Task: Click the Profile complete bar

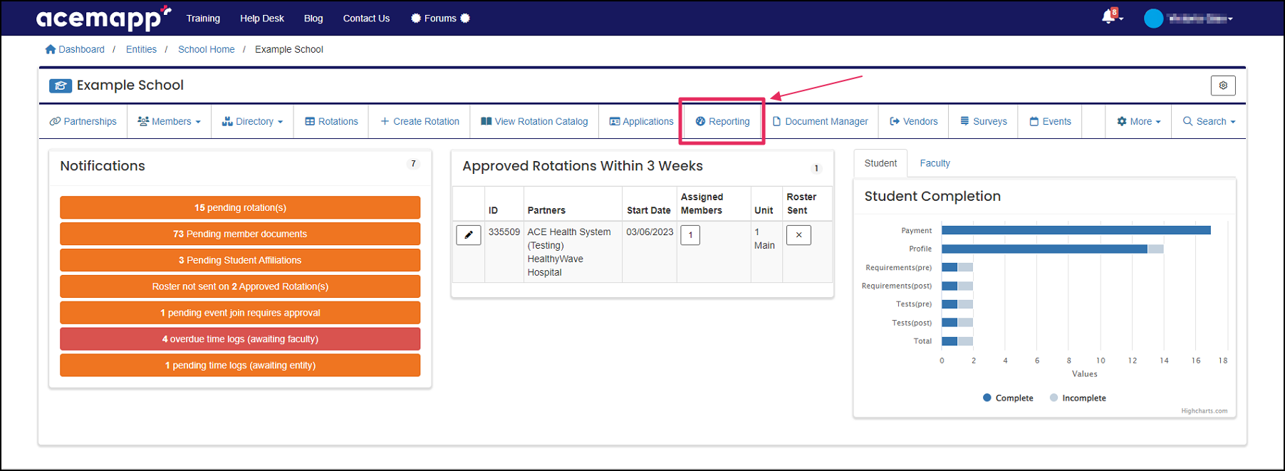Action: point(1044,249)
